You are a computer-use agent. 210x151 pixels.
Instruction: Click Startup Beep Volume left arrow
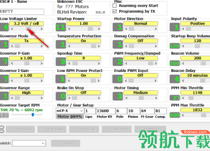tap(183, 46)
